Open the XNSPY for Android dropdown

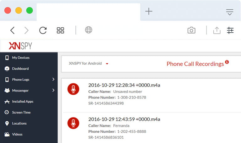88,63
